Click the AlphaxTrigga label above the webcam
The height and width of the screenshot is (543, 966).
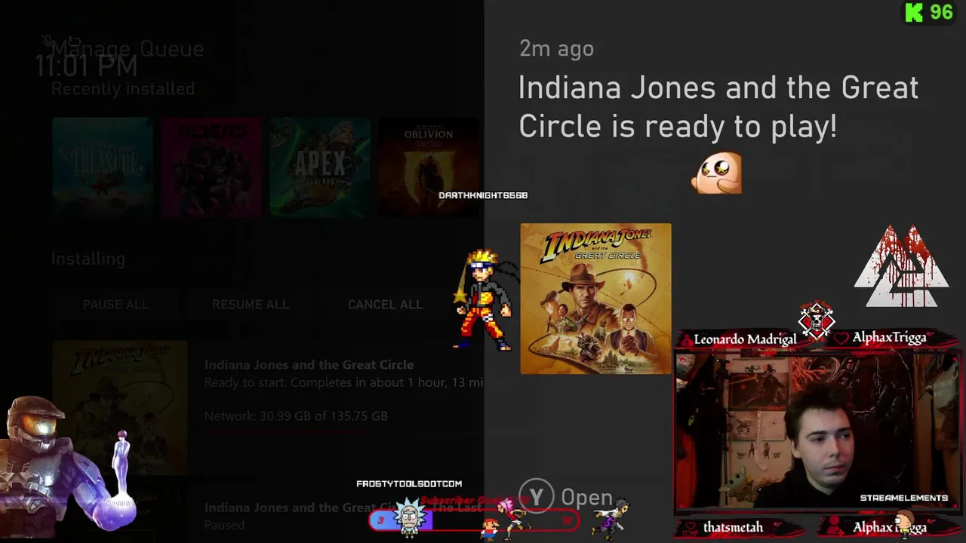(x=889, y=338)
